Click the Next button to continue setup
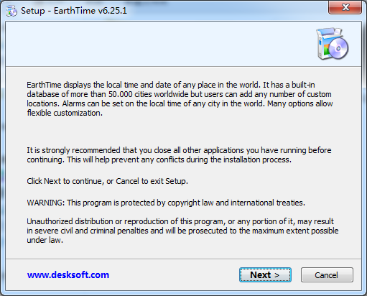Viewport: 367px width, 296px height. pos(265,275)
